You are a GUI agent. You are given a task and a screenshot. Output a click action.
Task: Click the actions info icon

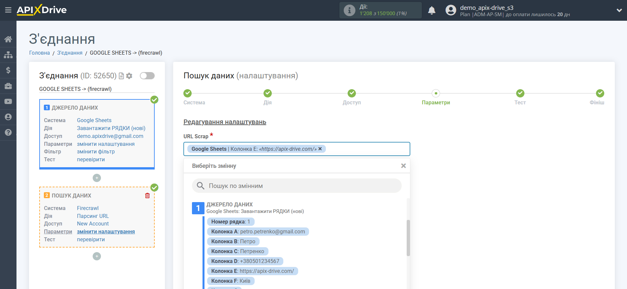point(349,10)
